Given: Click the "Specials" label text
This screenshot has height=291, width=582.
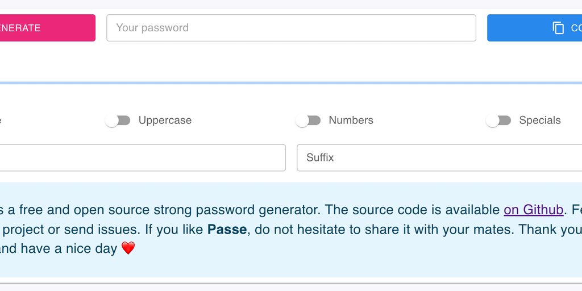Looking at the screenshot, I should click(539, 120).
